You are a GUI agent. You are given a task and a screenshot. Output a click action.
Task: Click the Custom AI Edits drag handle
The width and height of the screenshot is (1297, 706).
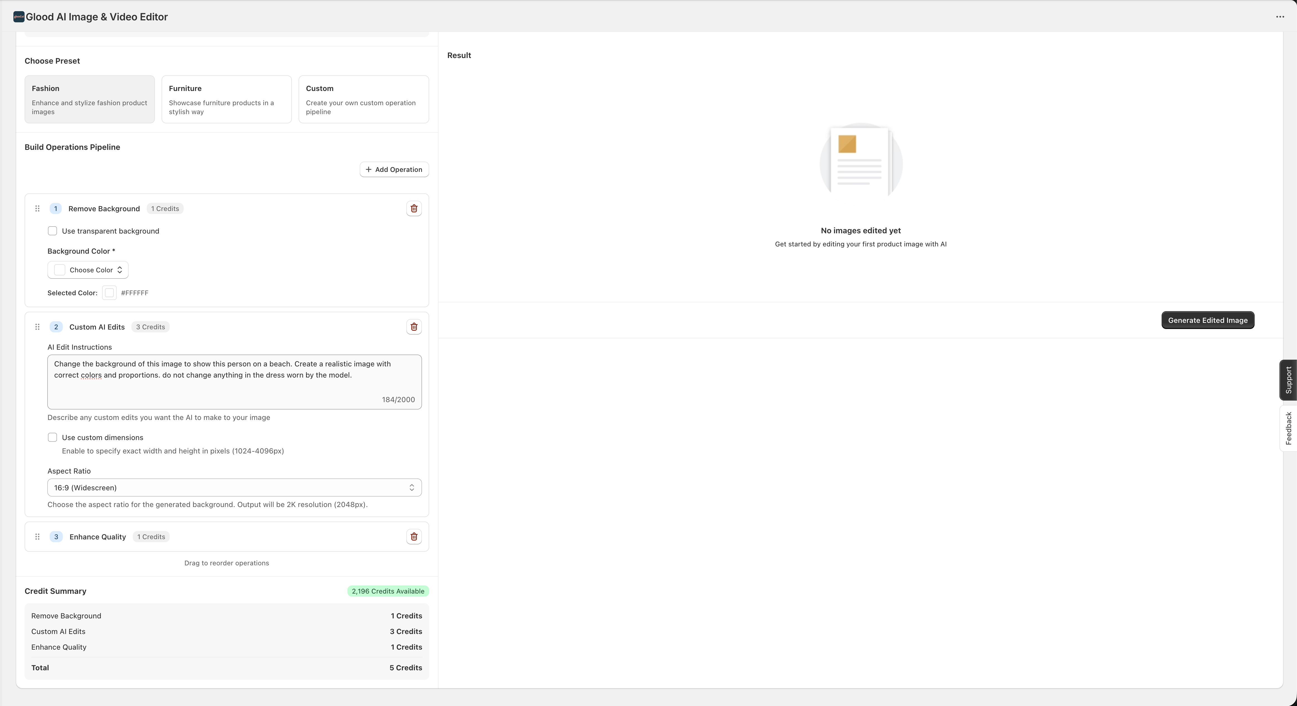click(37, 327)
